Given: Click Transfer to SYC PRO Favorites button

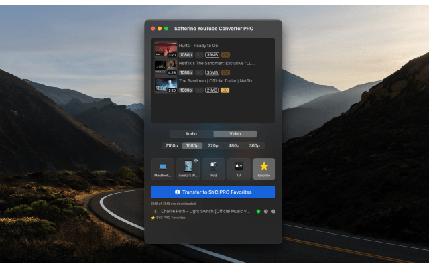Looking at the screenshot, I should click(213, 192).
